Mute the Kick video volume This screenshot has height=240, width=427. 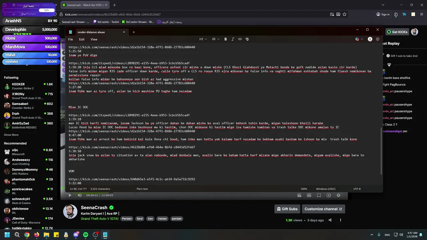click(79, 195)
